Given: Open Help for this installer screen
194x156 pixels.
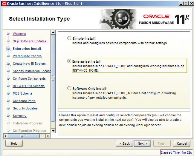Looking at the screenshot, I should [x=14, y=143].
